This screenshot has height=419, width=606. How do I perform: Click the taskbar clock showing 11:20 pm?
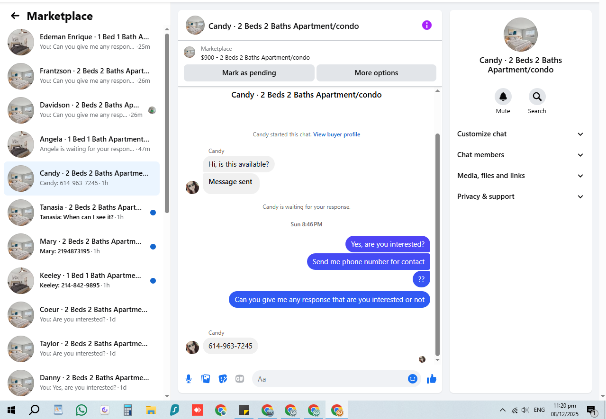[565, 410]
